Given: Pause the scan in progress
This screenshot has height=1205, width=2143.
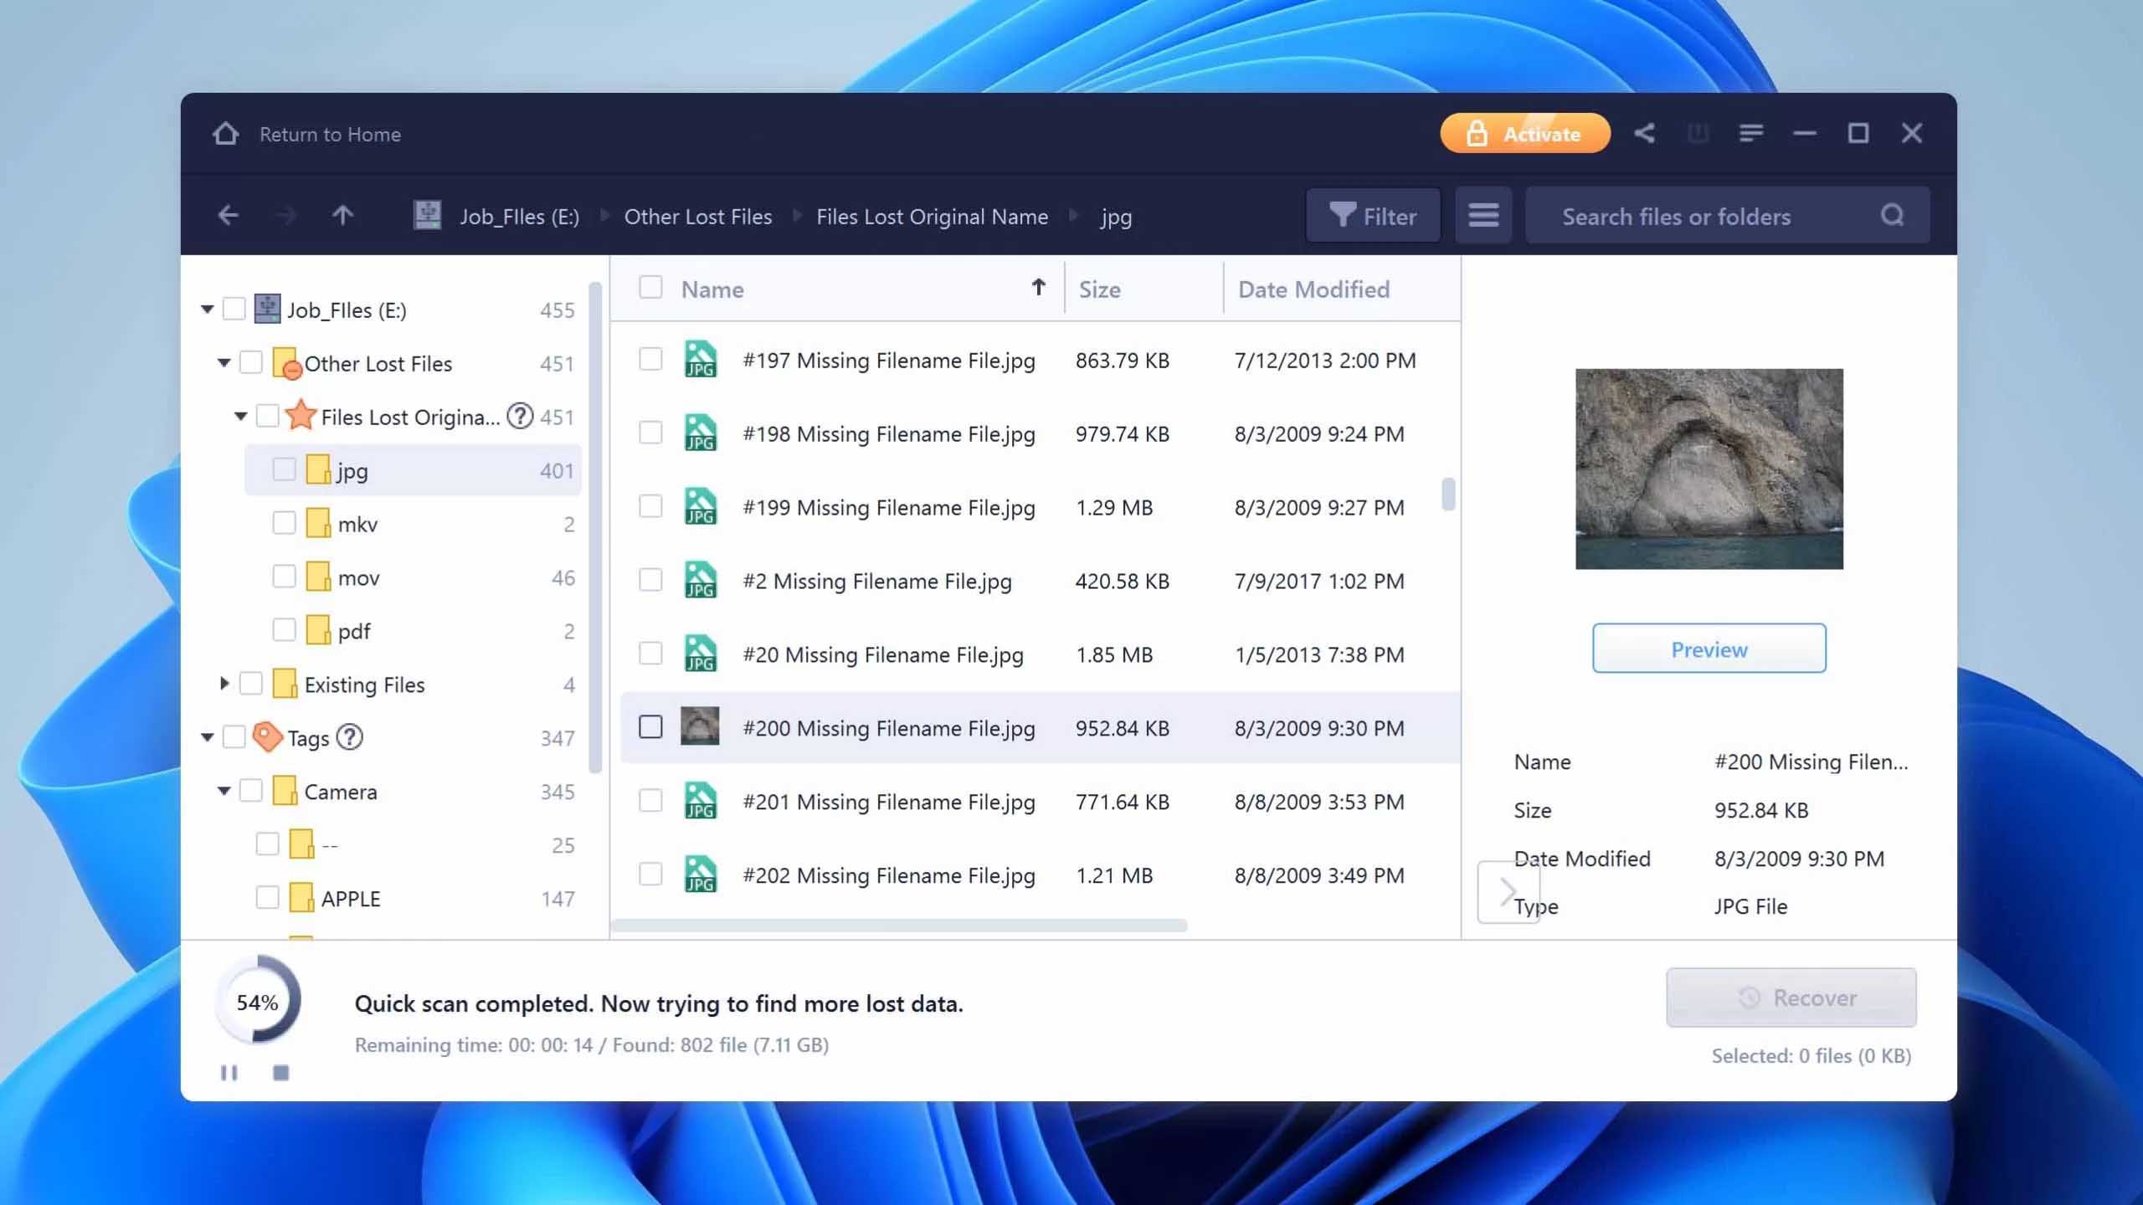Looking at the screenshot, I should (x=229, y=1072).
